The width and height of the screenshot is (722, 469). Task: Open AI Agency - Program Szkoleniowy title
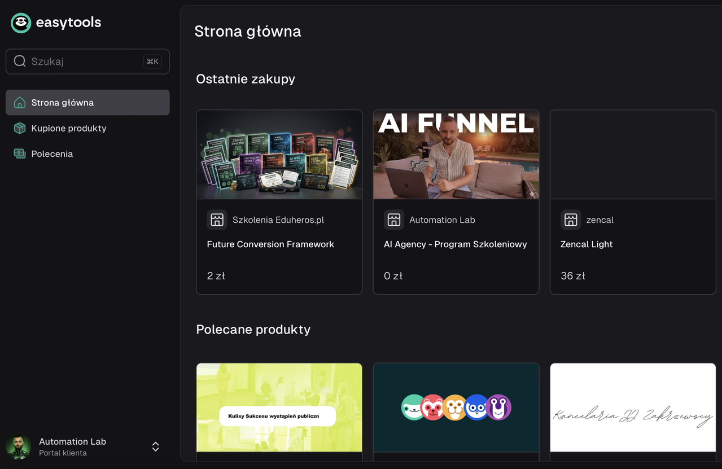[456, 244]
